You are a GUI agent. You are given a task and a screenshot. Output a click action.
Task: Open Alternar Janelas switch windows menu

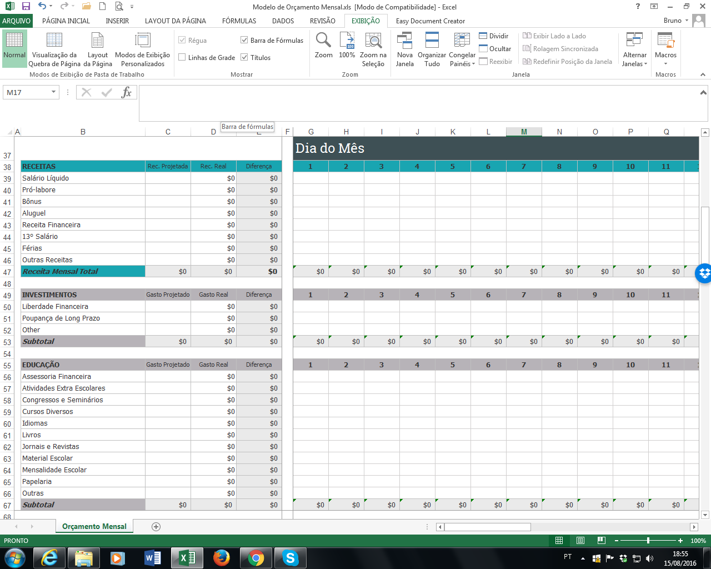[x=634, y=49]
